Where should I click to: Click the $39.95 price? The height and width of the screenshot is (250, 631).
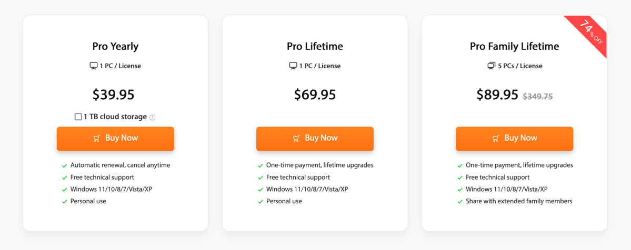pos(114,95)
